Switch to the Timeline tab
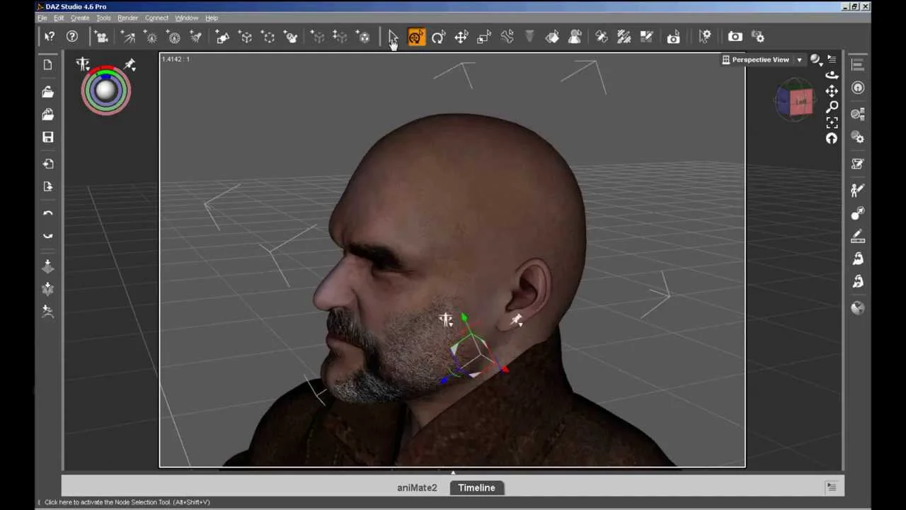 [476, 487]
